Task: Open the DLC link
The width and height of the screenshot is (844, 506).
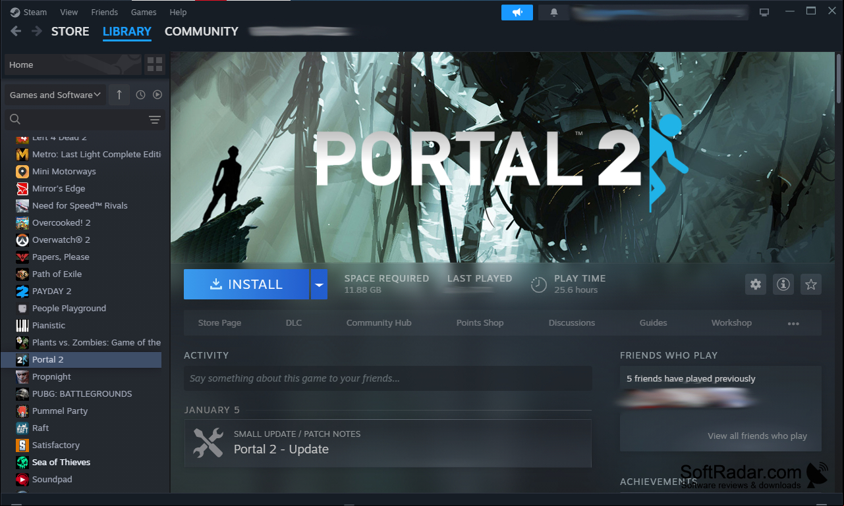Action: [294, 323]
